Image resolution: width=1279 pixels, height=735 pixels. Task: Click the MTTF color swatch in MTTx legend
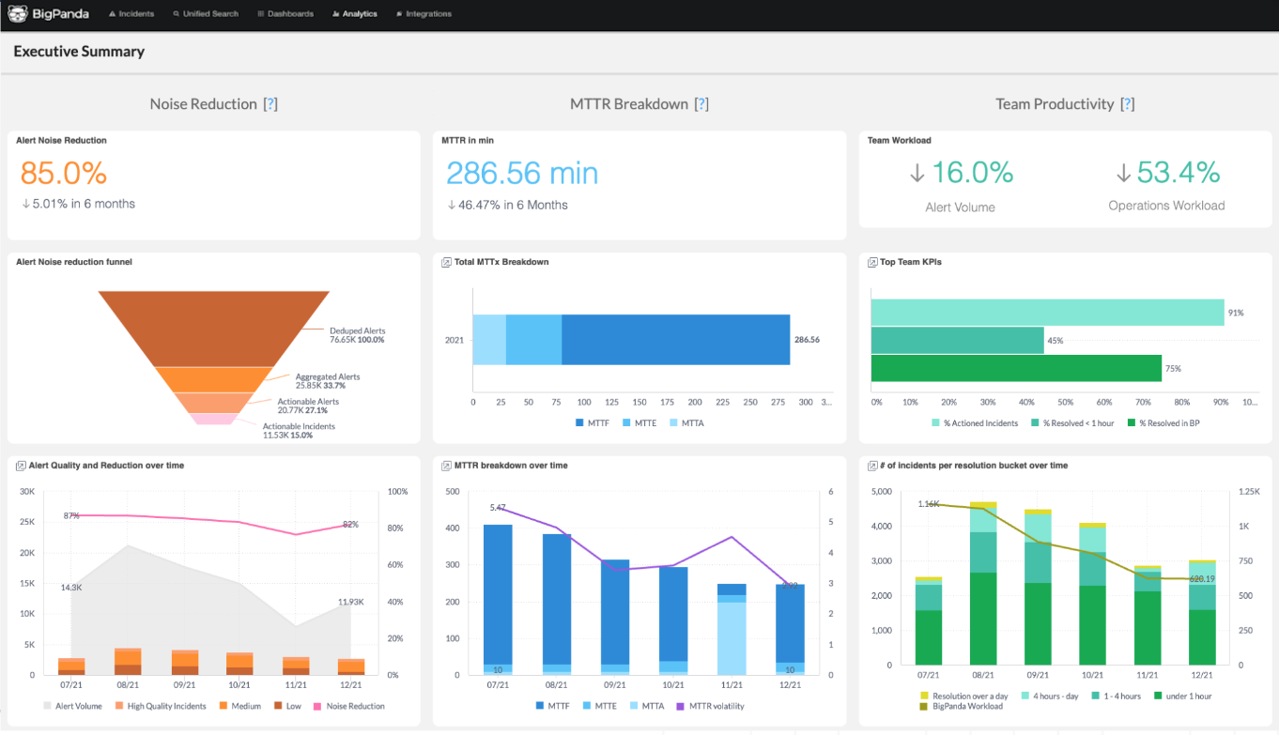pyautogui.click(x=579, y=423)
